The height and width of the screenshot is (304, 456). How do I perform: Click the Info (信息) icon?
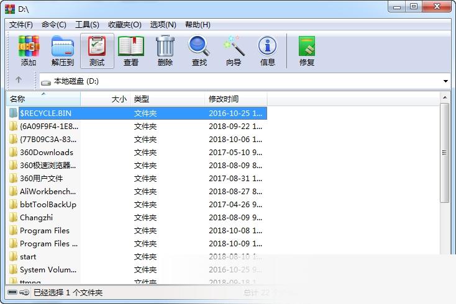click(x=268, y=46)
